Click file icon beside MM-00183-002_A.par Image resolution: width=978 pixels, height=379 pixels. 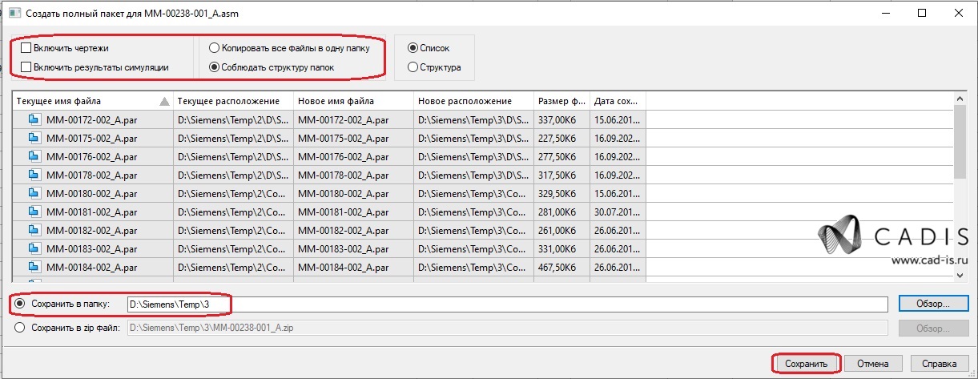(x=34, y=248)
